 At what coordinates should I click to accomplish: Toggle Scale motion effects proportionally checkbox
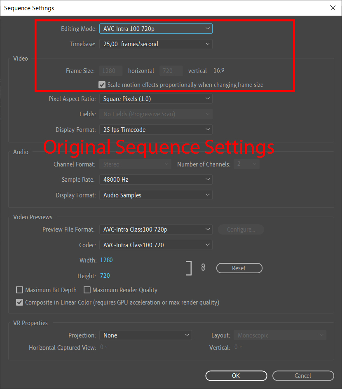click(102, 85)
